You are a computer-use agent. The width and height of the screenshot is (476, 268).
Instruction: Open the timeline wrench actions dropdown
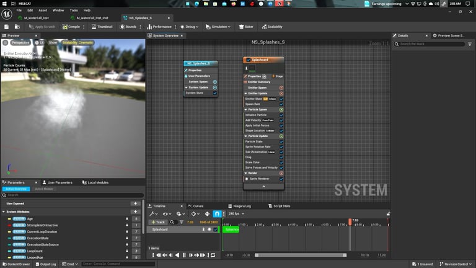pyautogui.click(x=153, y=214)
